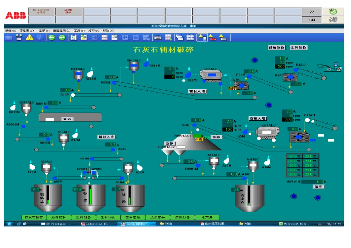Click the 清零 reset button
351x248 pixels.
(x=318, y=187)
